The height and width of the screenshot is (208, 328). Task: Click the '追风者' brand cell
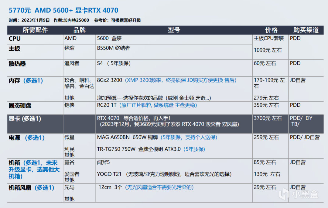(x=72, y=63)
